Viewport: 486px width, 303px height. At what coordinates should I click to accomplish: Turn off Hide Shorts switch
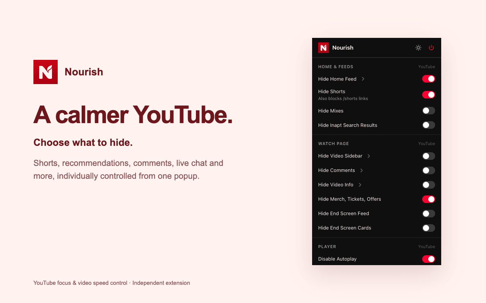[x=429, y=95]
